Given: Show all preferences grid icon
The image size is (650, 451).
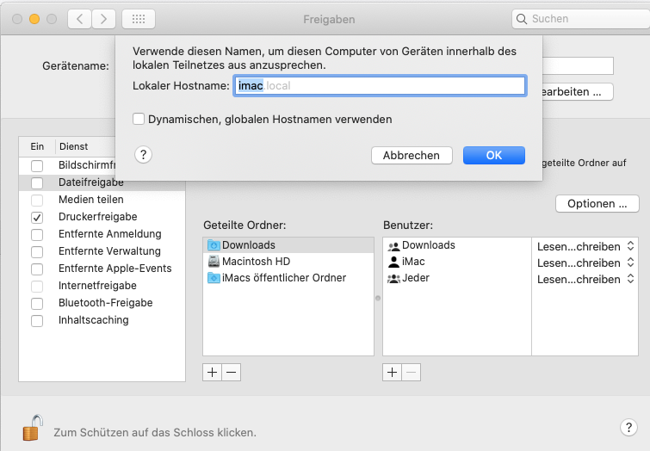Looking at the screenshot, I should coord(139,18).
